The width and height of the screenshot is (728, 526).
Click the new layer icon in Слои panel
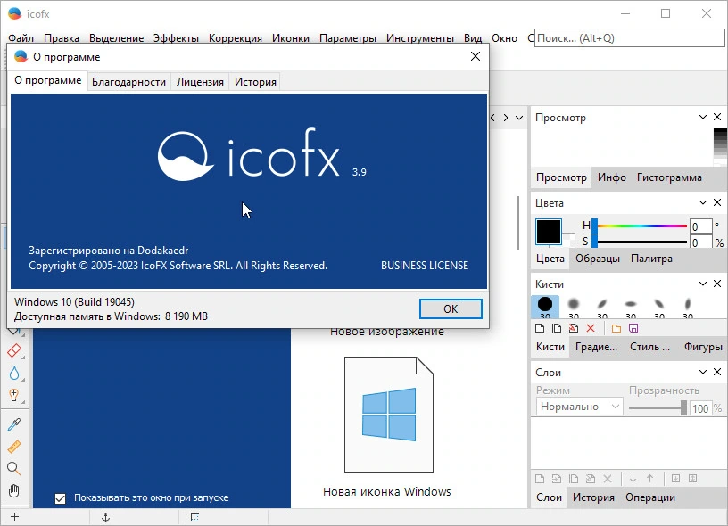(x=540, y=479)
